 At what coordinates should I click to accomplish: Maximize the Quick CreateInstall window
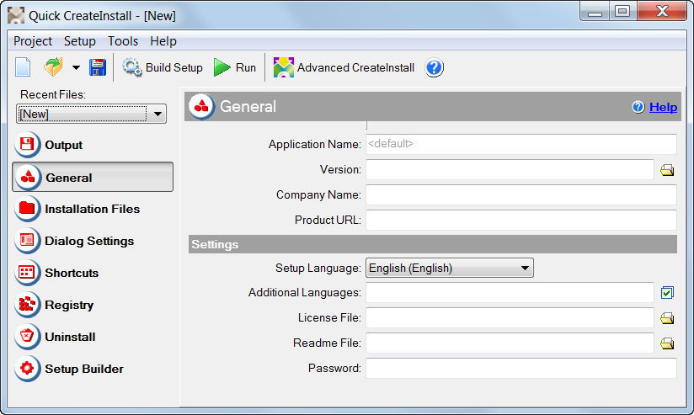click(622, 12)
